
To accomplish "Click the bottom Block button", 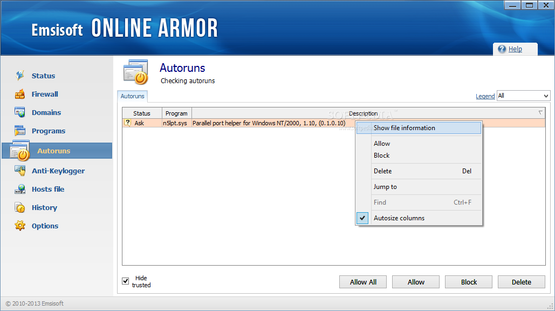I will click(469, 282).
